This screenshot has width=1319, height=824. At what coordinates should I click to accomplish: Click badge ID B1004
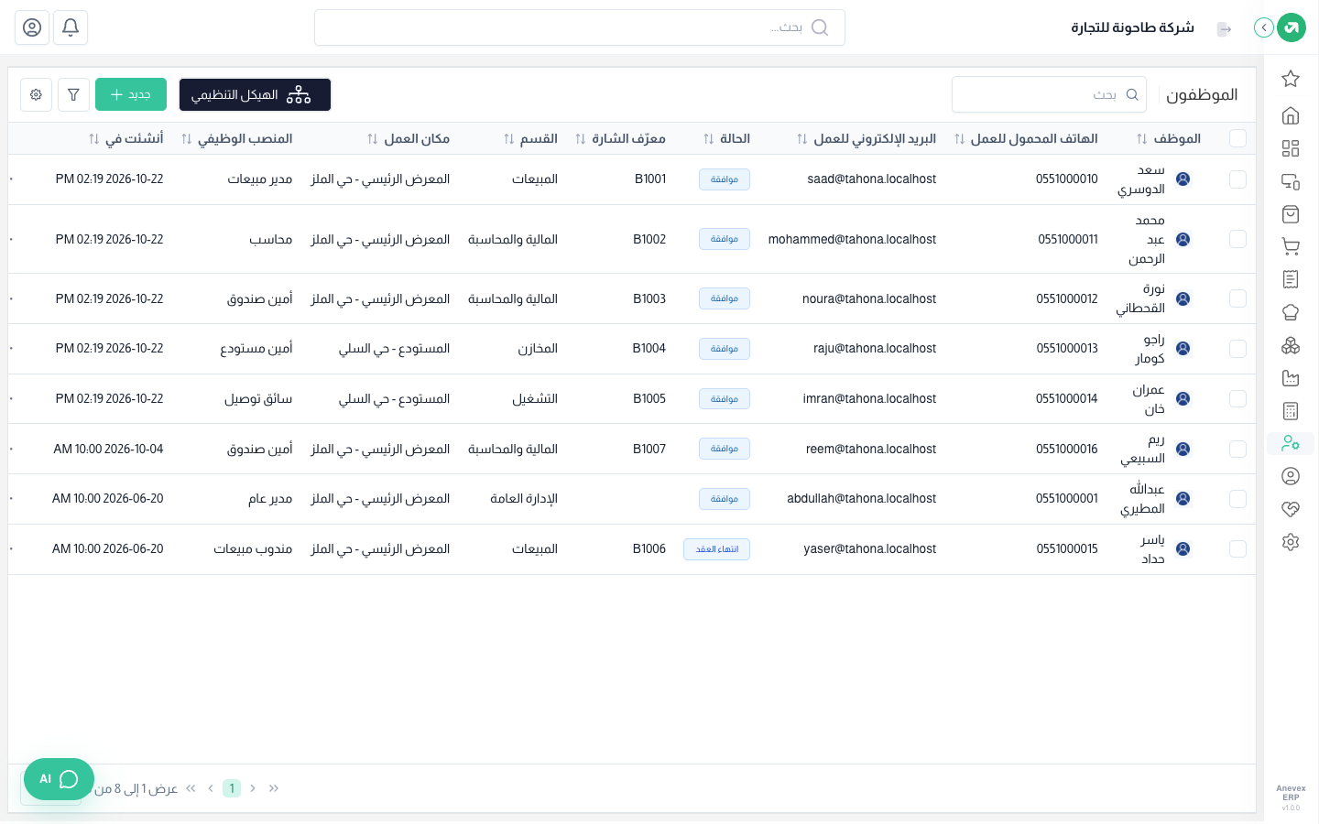click(649, 348)
